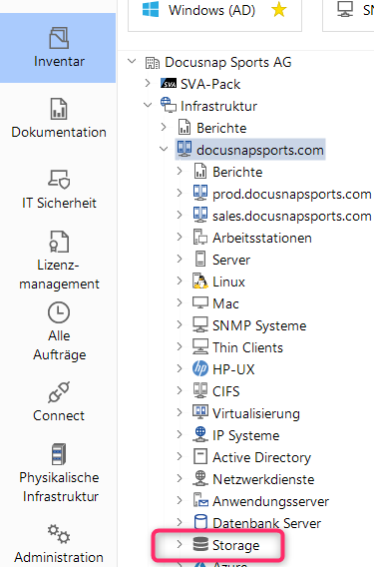Image resolution: width=374 pixels, height=567 pixels.
Task: Select the Berichte label under docusnapsports.com
Action: (x=237, y=172)
